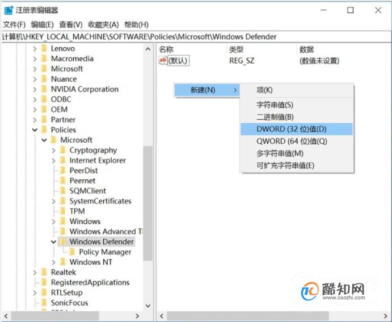
Task: Click the Cryptography folder icon
Action: [63, 150]
